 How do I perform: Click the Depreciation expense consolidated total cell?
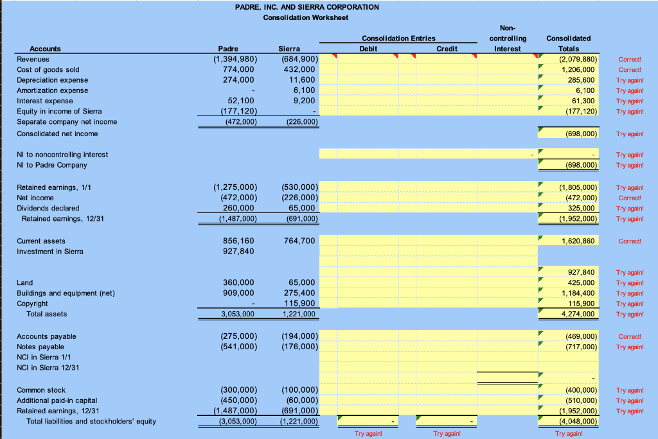[568, 80]
